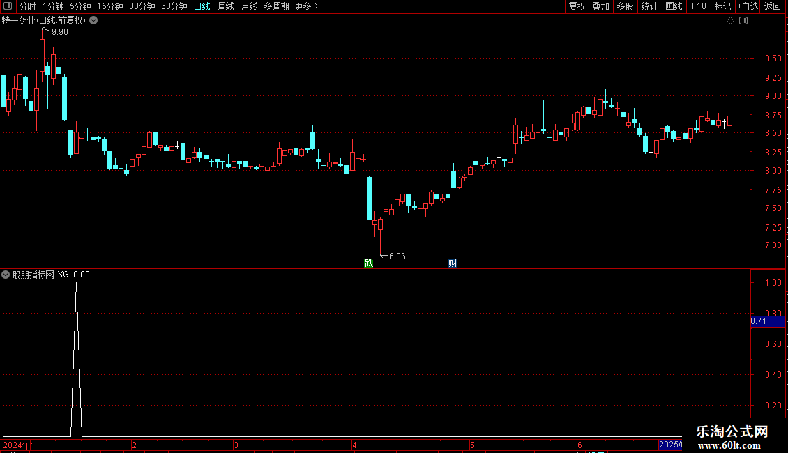Switch to 月线 monthly chart
This screenshot has height=453, width=788.
tap(249, 6)
